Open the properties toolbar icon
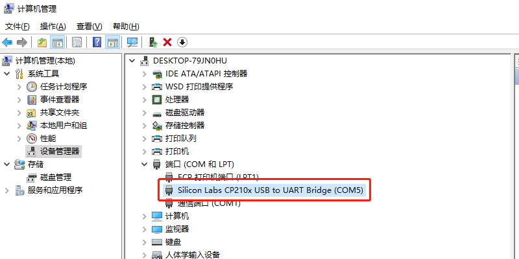 pos(77,42)
